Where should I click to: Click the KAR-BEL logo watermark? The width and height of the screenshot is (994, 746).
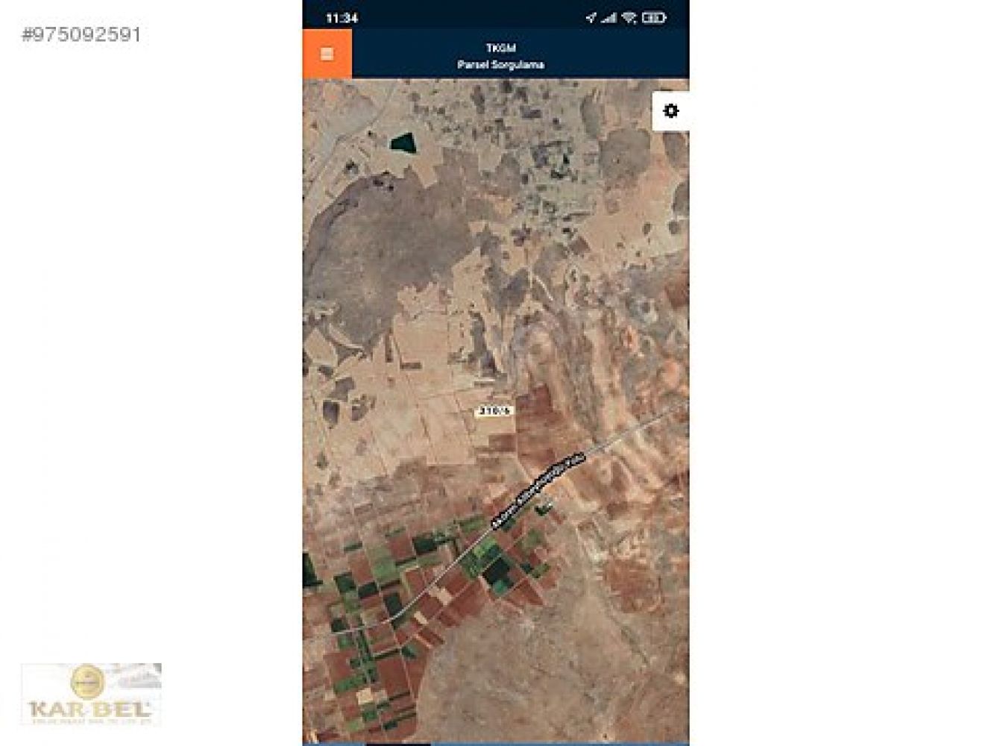[91, 695]
